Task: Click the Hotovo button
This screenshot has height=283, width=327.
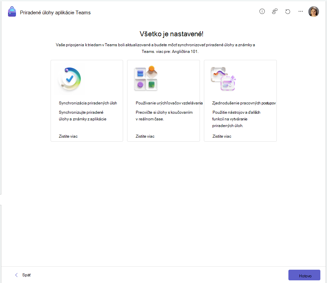Action: tap(304, 275)
